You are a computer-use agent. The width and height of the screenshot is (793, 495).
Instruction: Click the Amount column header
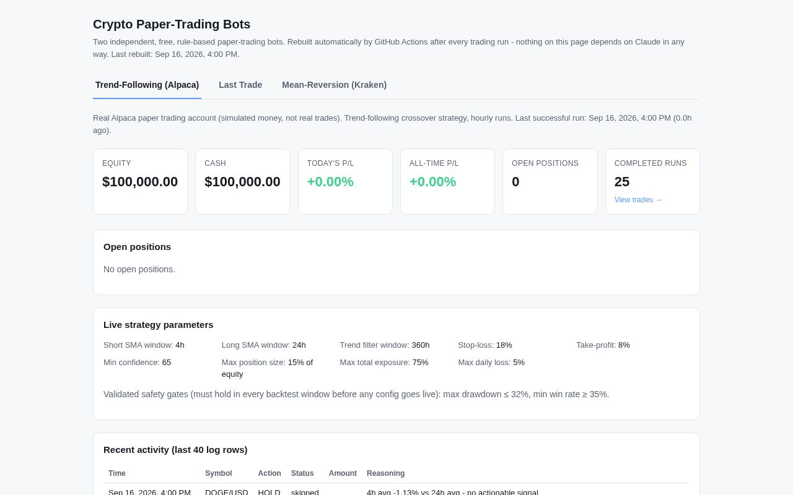point(343,473)
